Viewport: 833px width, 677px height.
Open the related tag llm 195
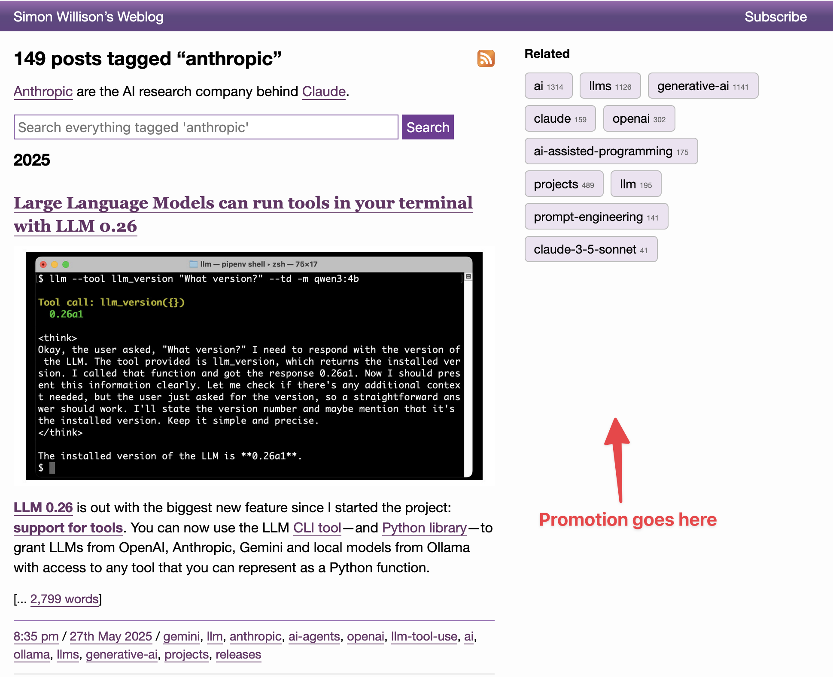(x=636, y=184)
